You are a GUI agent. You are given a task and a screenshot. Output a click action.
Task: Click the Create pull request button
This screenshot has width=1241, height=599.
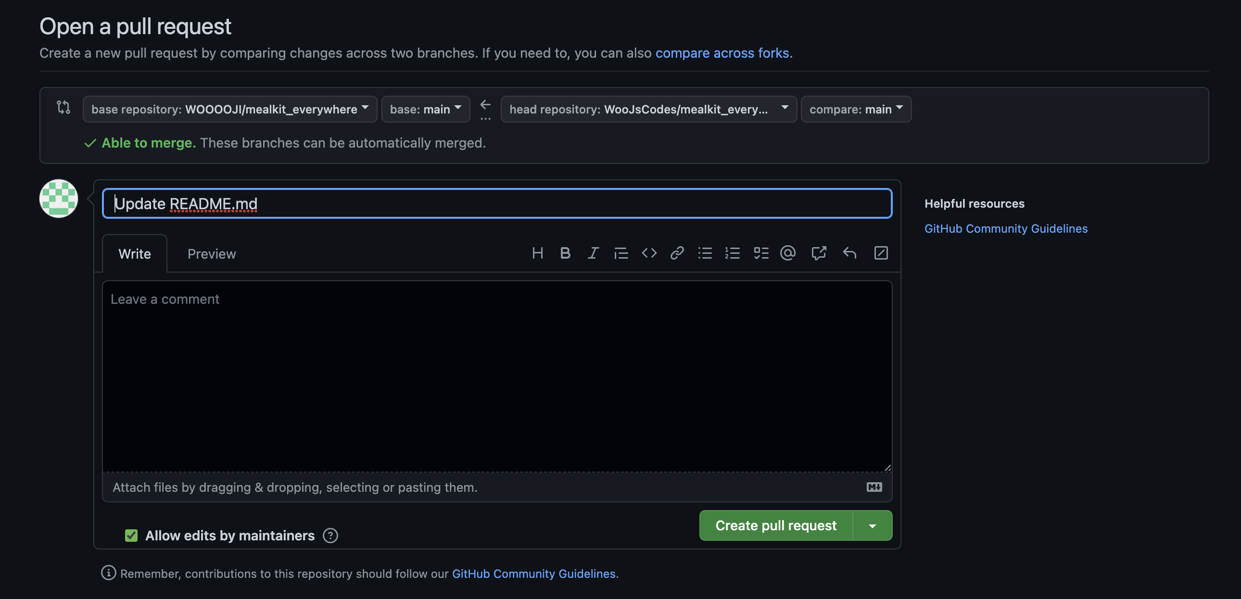(775, 526)
